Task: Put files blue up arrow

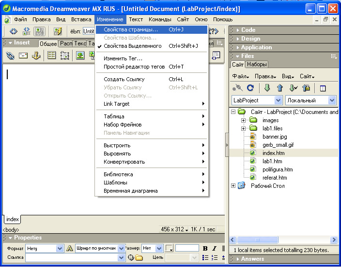Action: [x=279, y=88]
